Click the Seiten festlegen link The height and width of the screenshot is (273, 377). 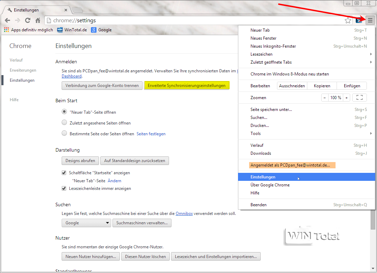(x=151, y=134)
